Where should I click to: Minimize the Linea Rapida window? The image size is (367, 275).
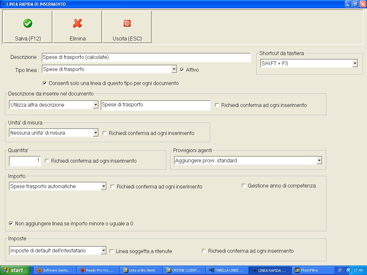348,4
